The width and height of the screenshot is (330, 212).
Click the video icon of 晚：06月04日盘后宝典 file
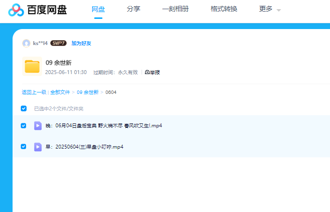[x=38, y=126]
